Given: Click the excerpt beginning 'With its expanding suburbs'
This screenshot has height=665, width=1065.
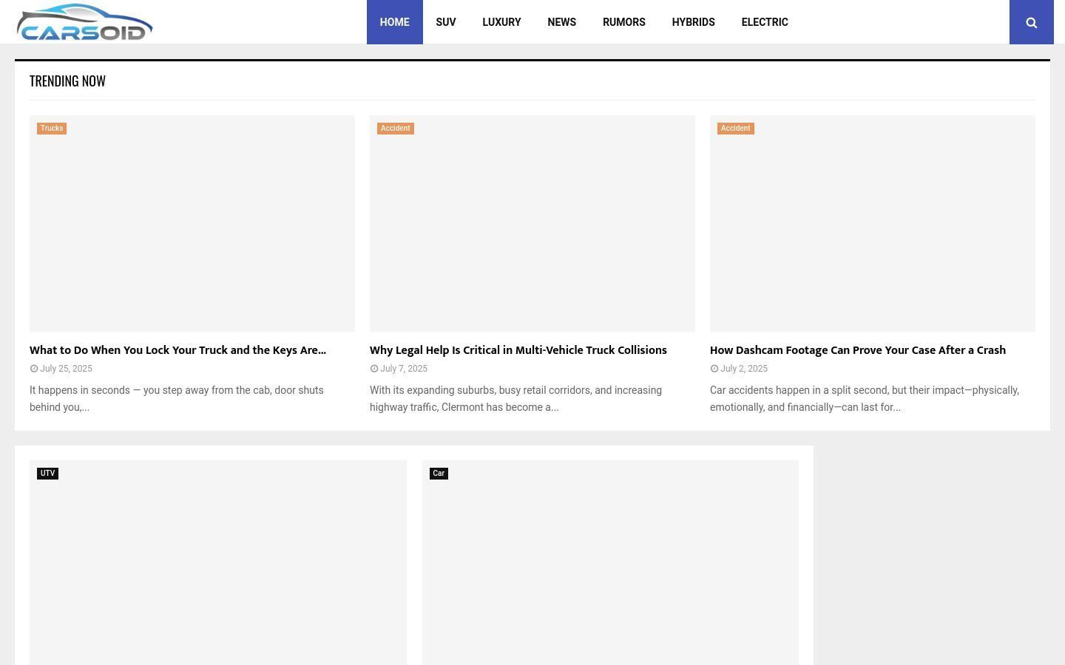Looking at the screenshot, I should pyautogui.click(x=516, y=398).
